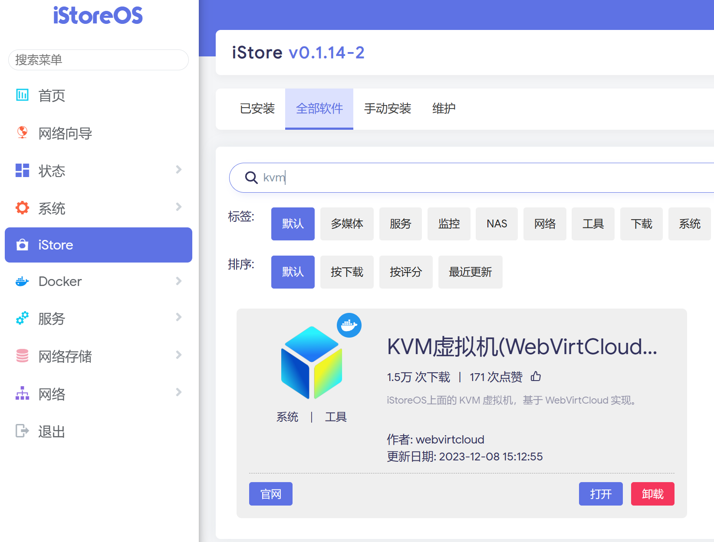Expand the 服务 menu chevron

click(179, 317)
